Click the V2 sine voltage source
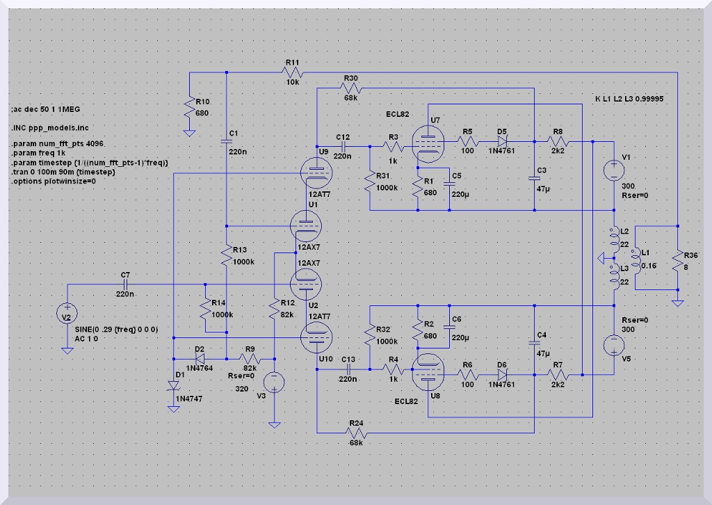 coord(67,317)
